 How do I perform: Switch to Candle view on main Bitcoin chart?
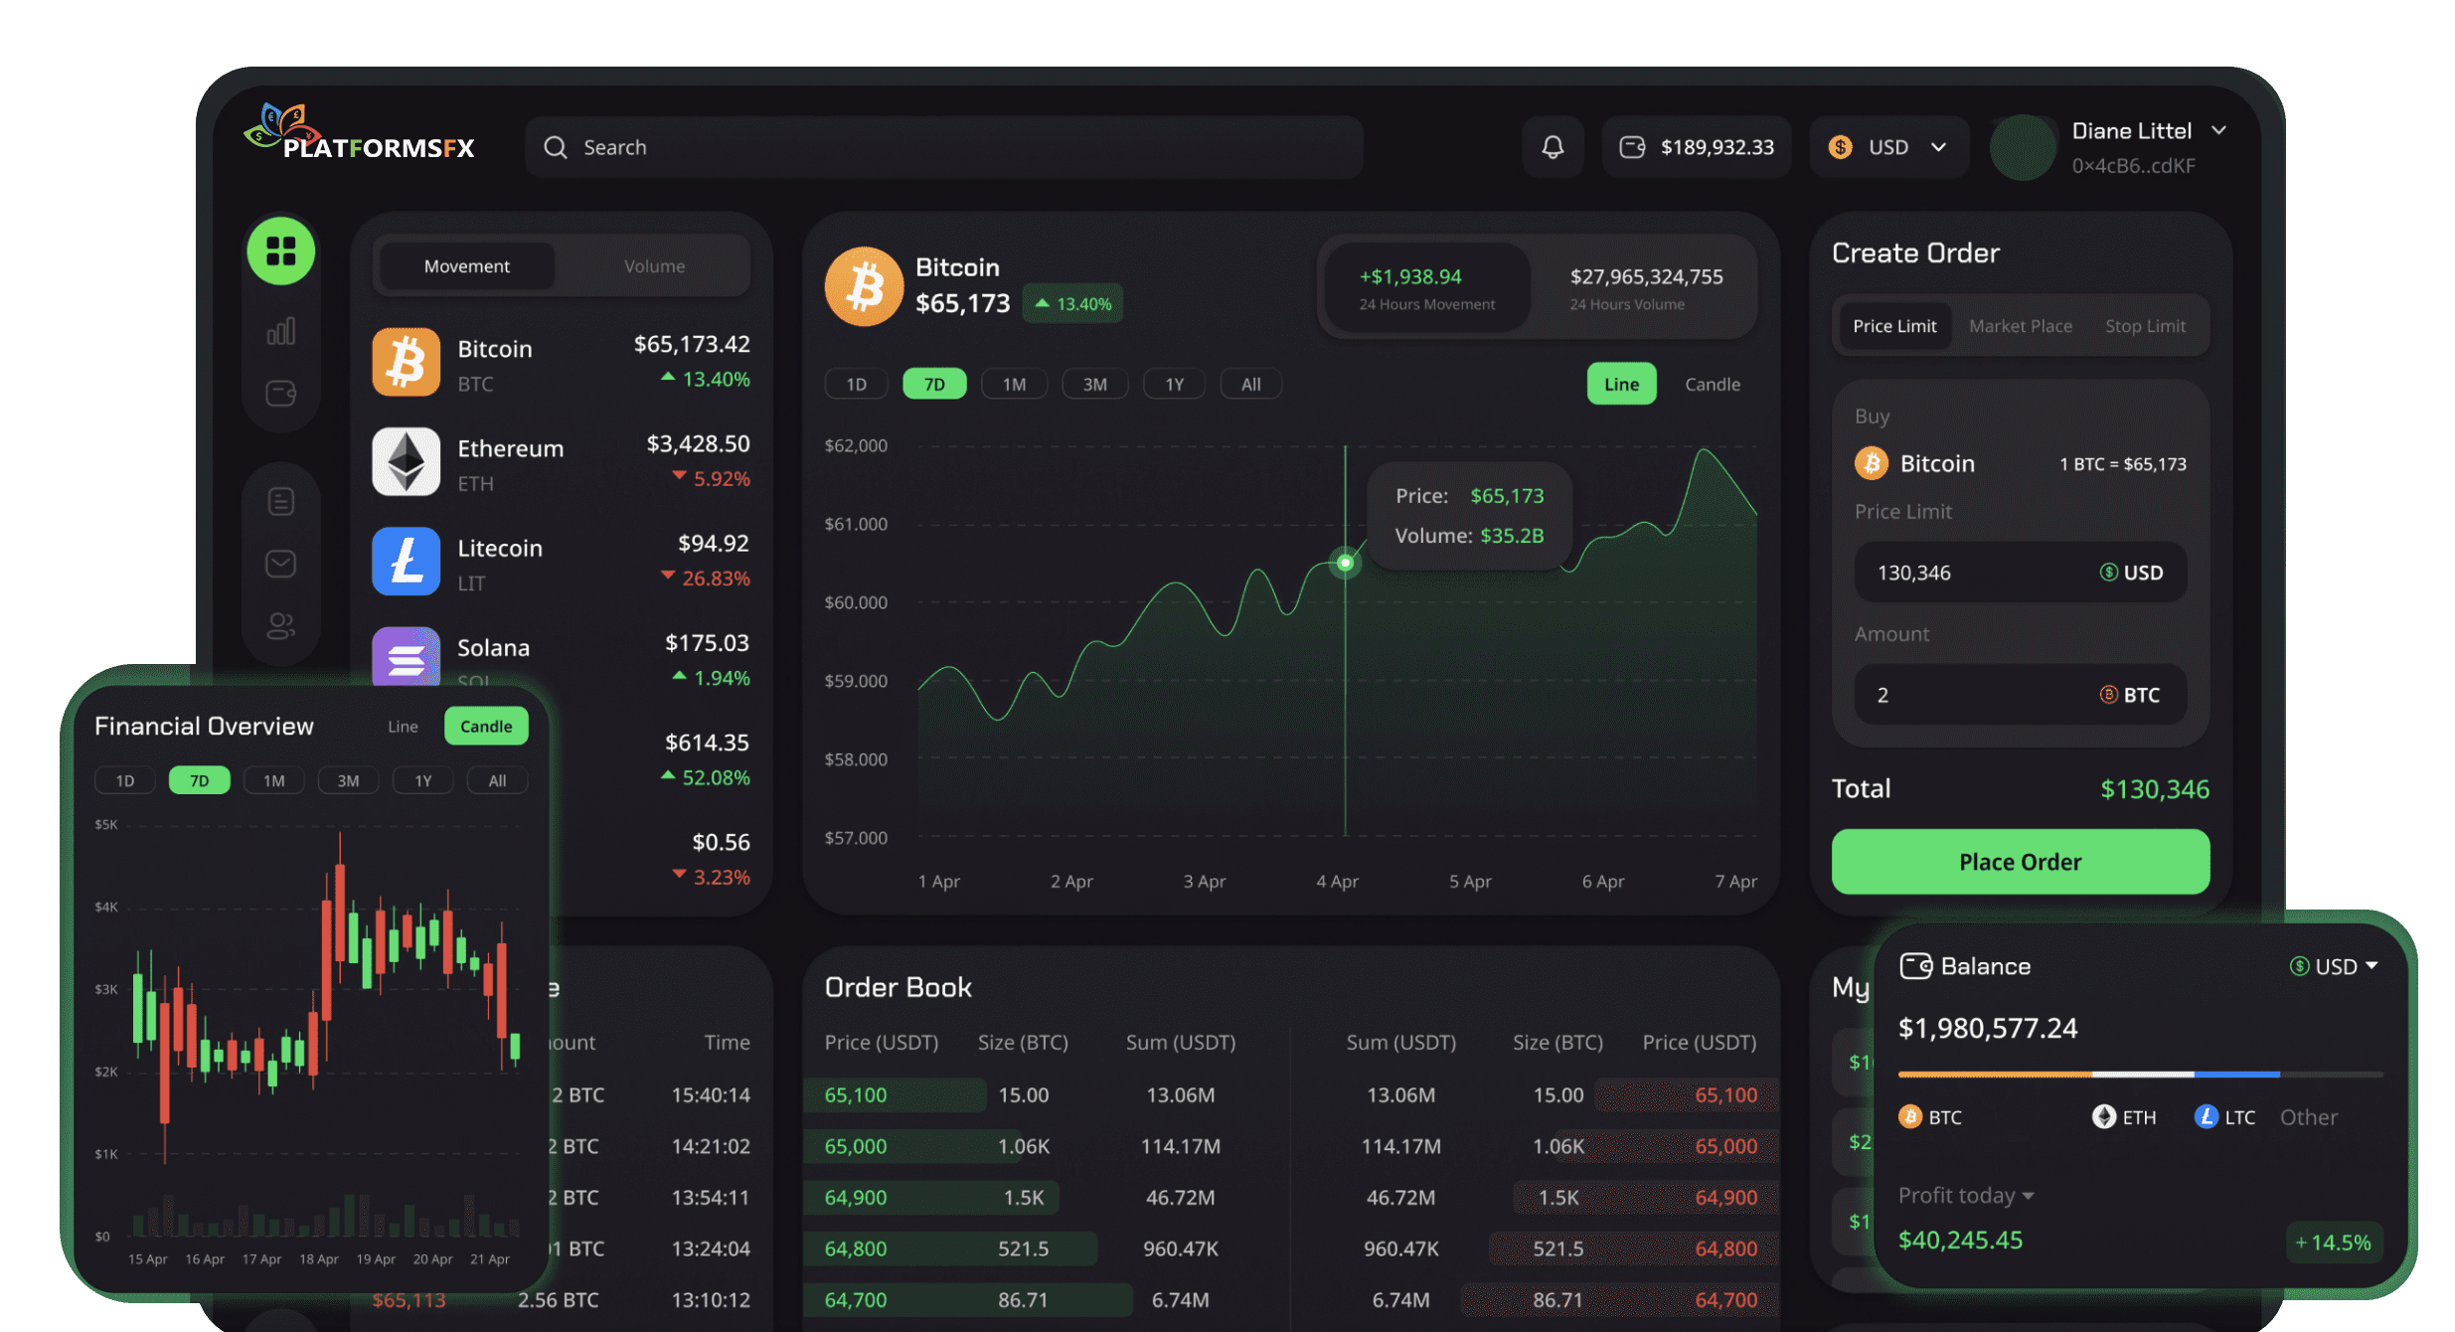(1714, 383)
